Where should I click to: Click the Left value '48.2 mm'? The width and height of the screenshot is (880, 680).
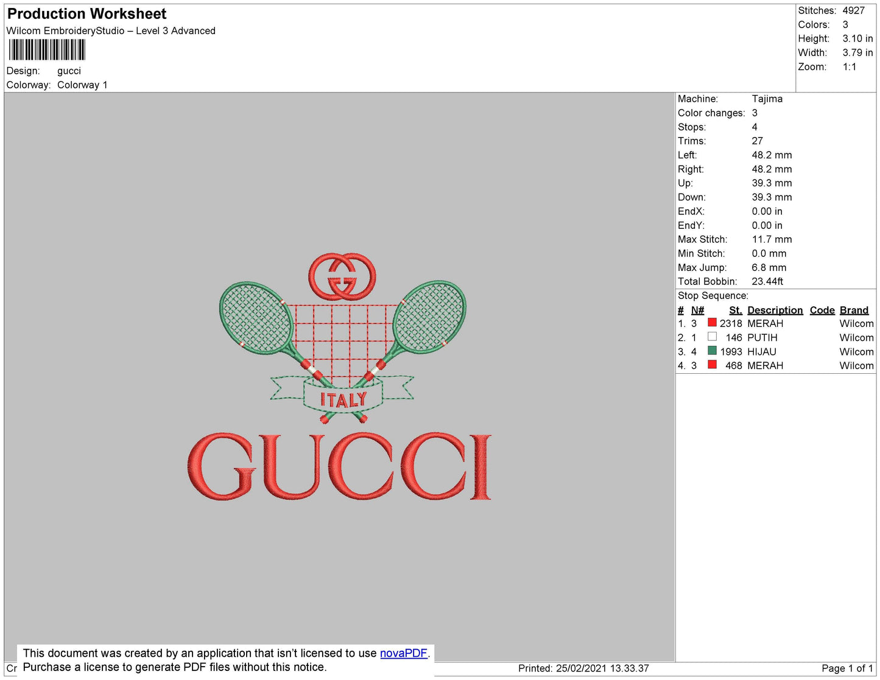tap(772, 155)
